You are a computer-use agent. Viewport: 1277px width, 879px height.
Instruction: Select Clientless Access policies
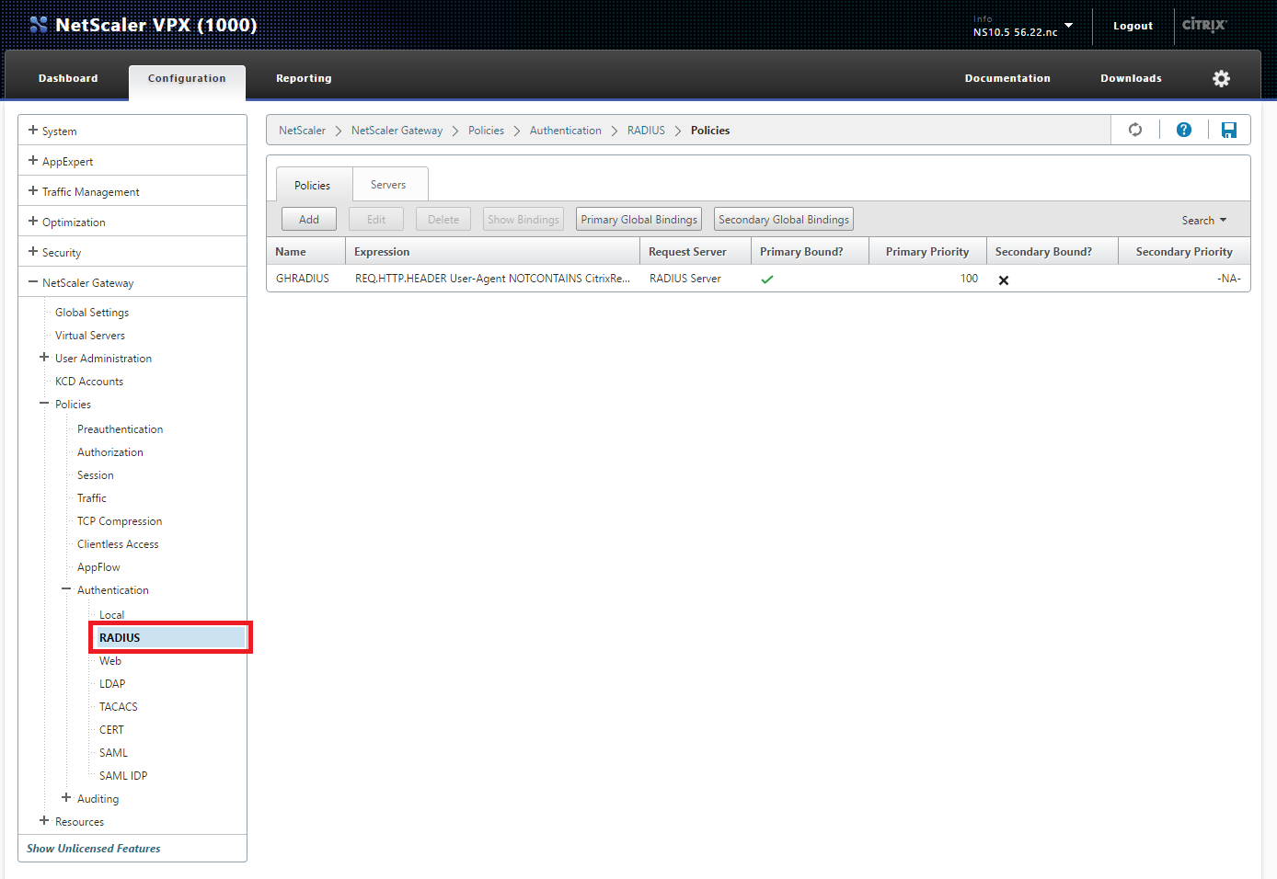[118, 544]
